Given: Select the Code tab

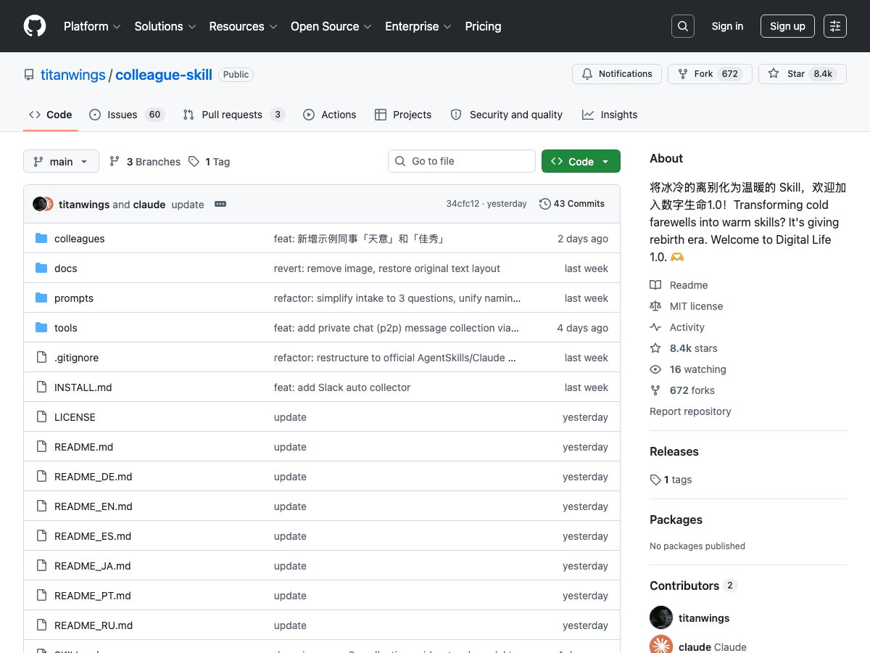Looking at the screenshot, I should coord(51,115).
